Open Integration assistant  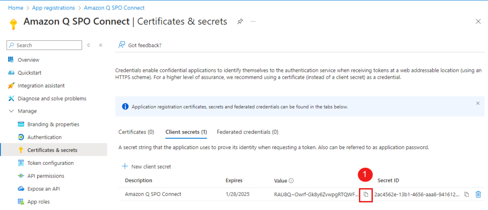(41, 86)
